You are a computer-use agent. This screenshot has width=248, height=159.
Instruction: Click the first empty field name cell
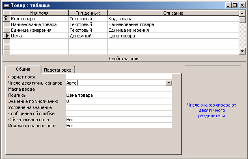pos(39,41)
